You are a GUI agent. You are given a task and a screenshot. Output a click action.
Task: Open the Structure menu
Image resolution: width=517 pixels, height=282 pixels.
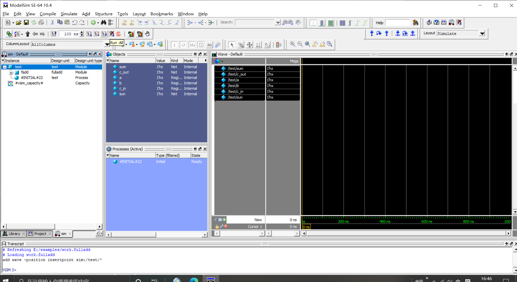104,14
